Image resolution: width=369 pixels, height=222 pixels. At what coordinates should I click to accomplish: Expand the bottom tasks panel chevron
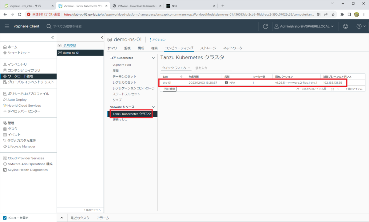point(61,218)
